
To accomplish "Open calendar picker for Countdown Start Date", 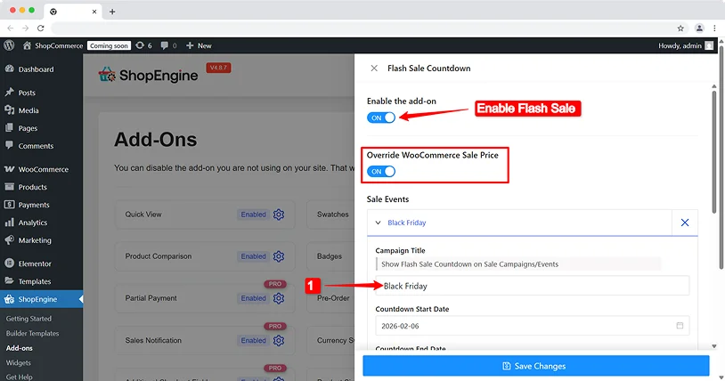I will [680, 326].
